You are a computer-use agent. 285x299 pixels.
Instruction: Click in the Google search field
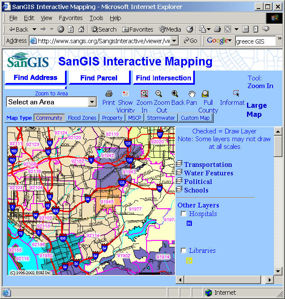255,41
